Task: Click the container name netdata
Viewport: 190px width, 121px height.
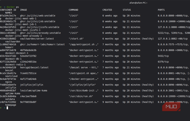Action: tap(10, 99)
